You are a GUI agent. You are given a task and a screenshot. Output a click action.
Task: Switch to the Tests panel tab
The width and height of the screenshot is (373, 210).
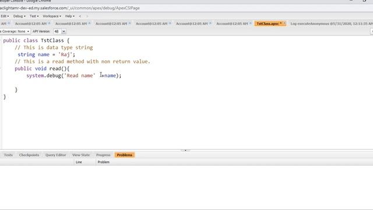[8, 155]
